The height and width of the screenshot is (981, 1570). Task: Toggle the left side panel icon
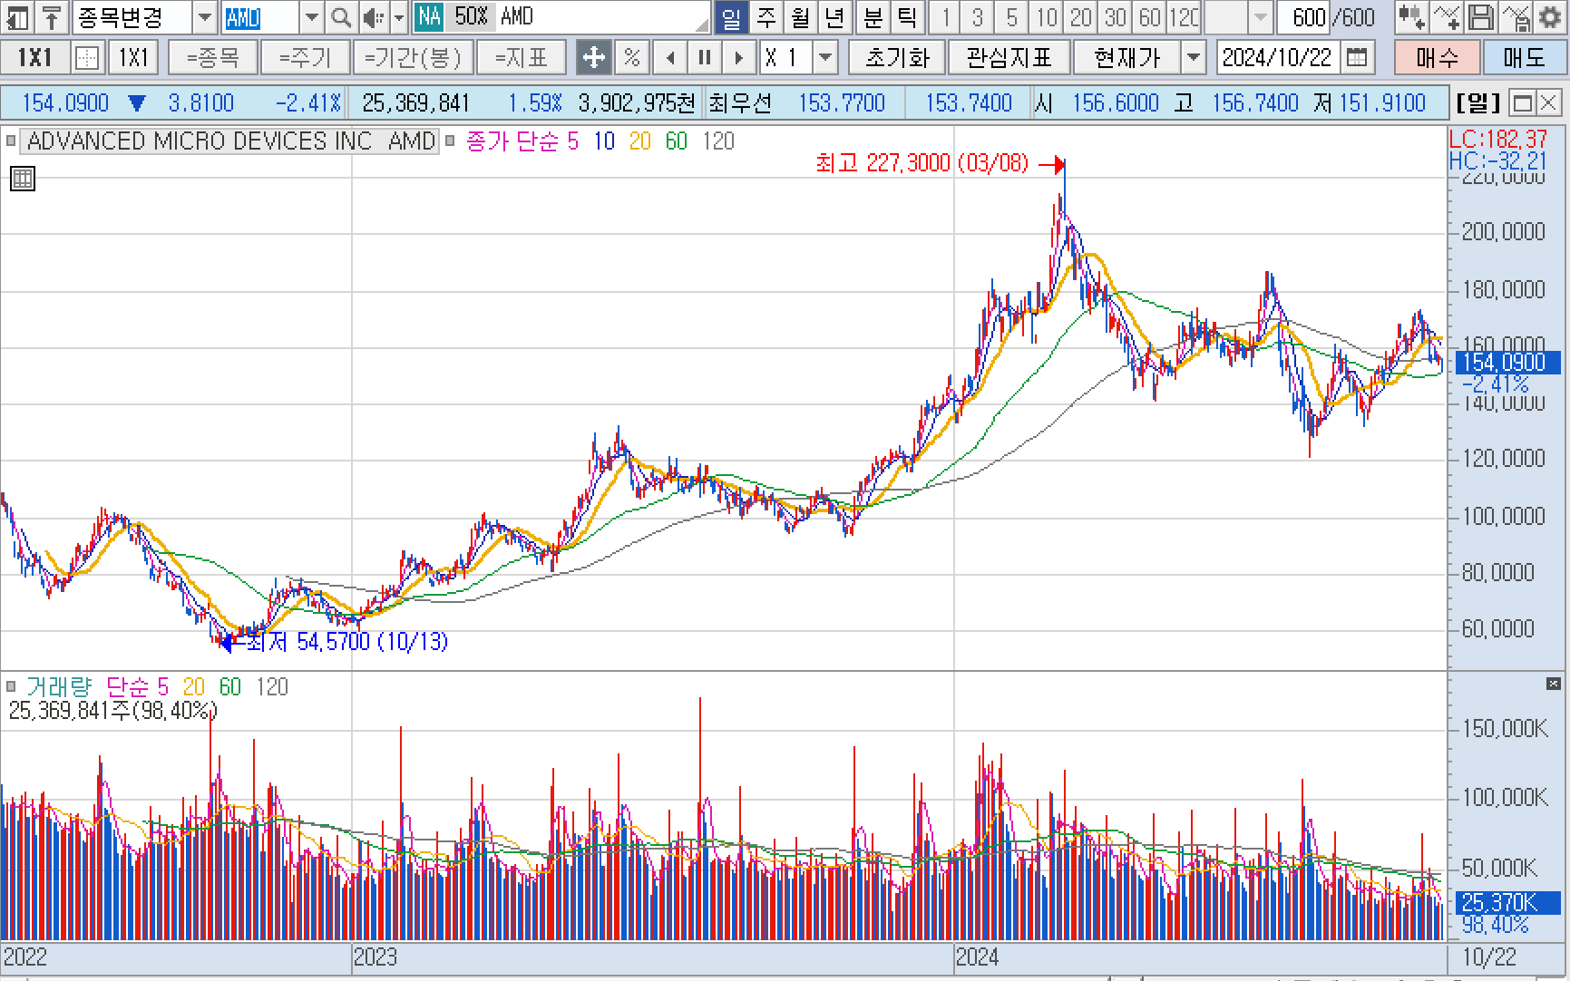coord(17,17)
